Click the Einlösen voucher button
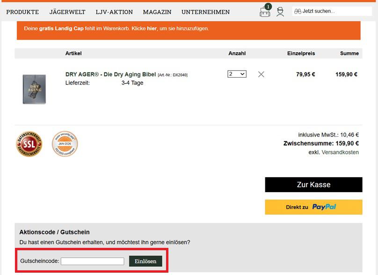Viewport: 378px width, 275px height. 145,261
